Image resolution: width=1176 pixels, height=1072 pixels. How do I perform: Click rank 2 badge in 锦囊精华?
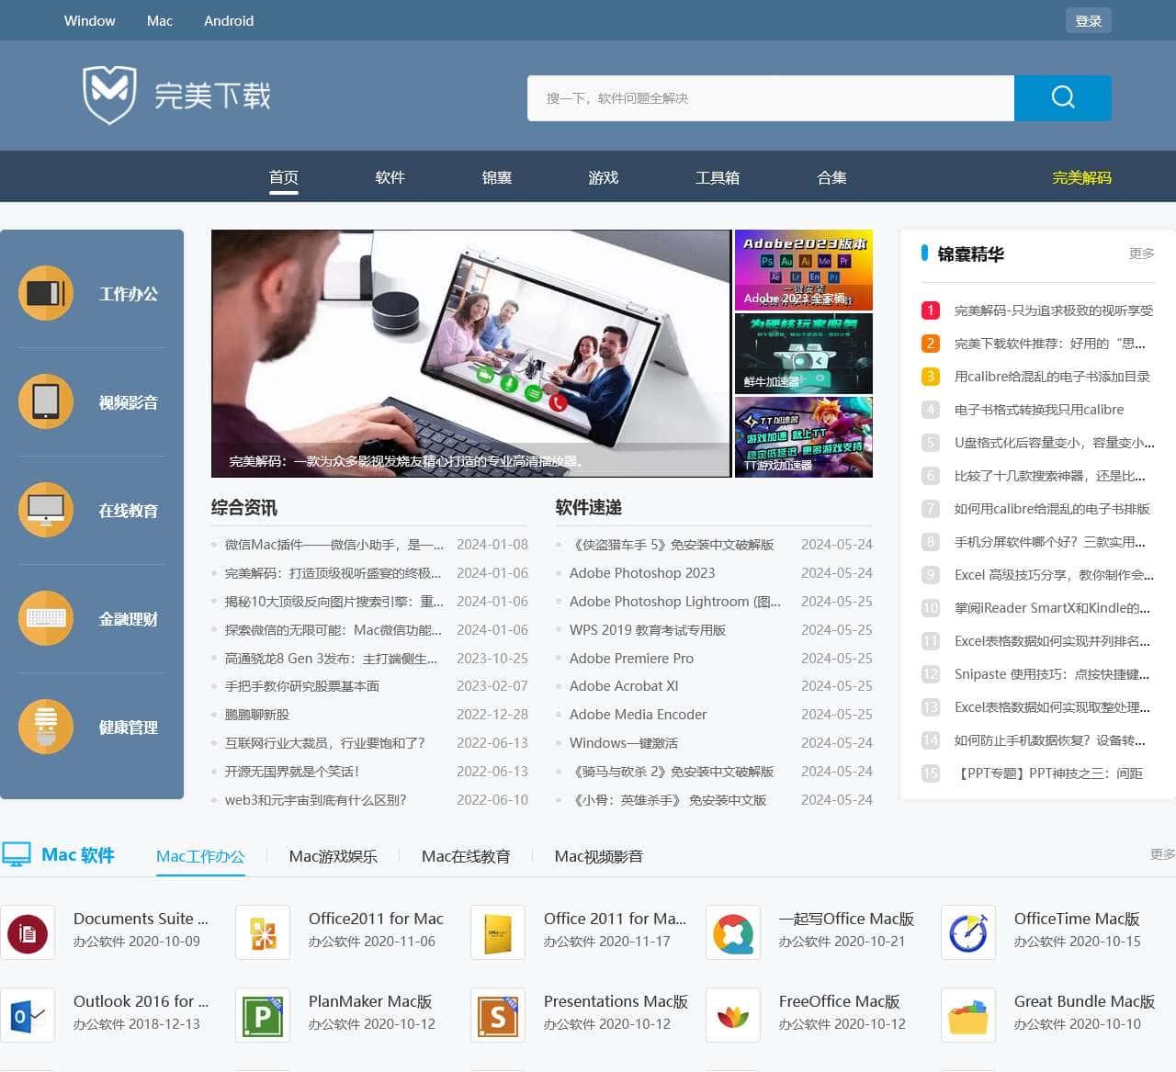[x=930, y=344]
